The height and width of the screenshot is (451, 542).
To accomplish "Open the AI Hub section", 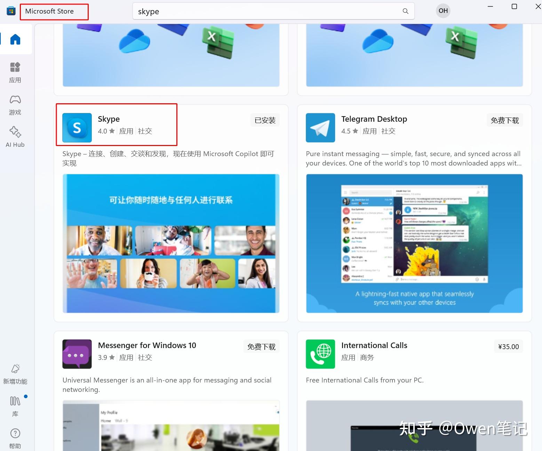I will click(x=15, y=137).
